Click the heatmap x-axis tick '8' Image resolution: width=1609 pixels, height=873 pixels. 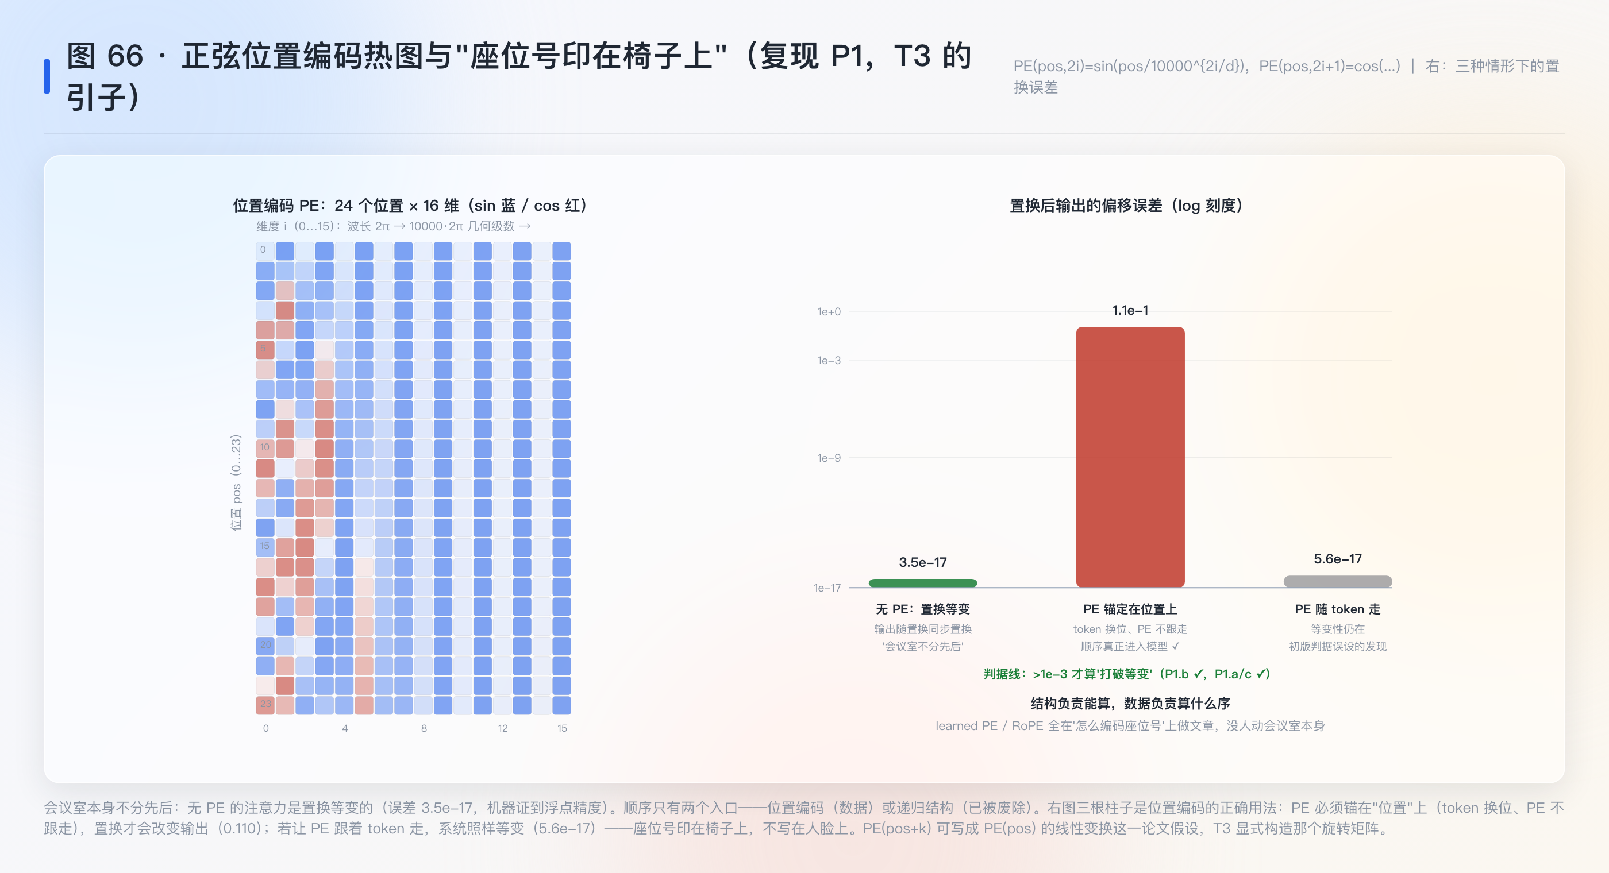point(424,728)
